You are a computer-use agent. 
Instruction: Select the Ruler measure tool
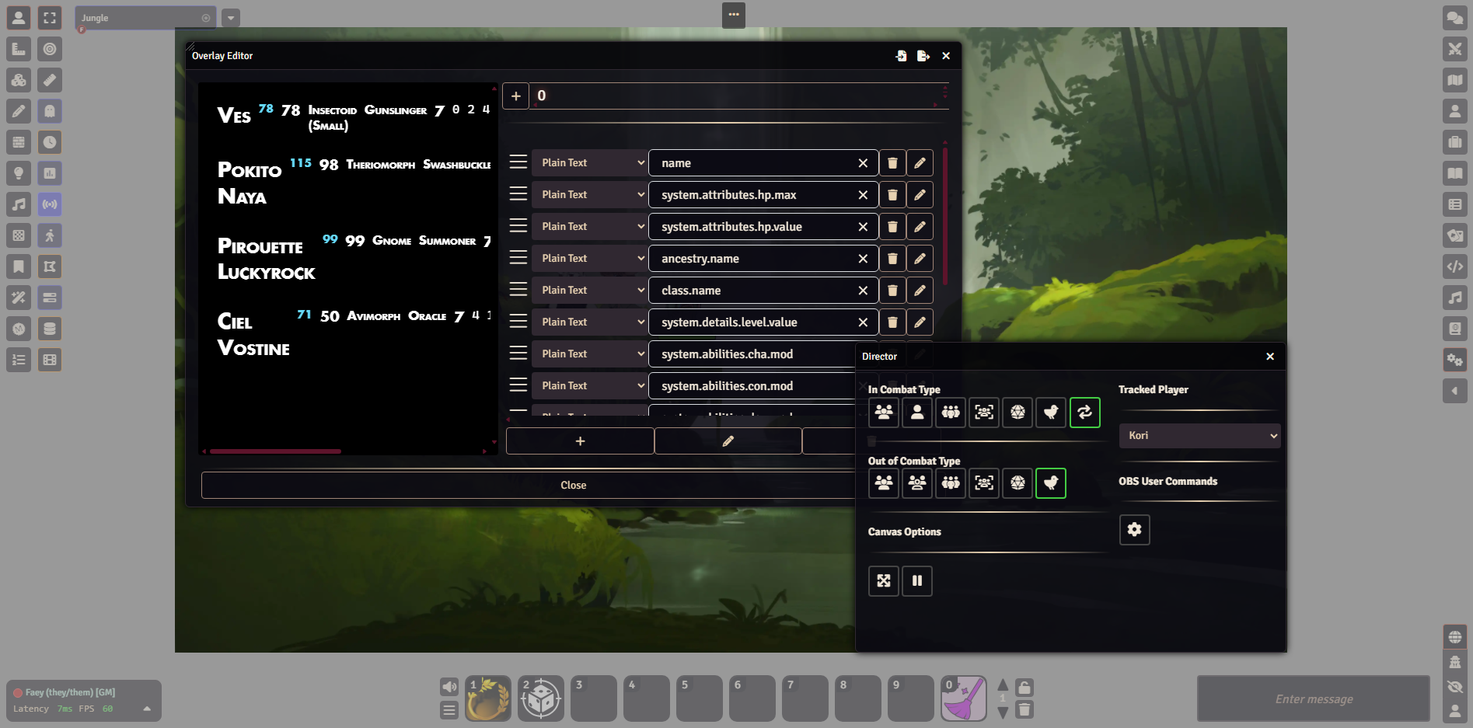click(50, 80)
